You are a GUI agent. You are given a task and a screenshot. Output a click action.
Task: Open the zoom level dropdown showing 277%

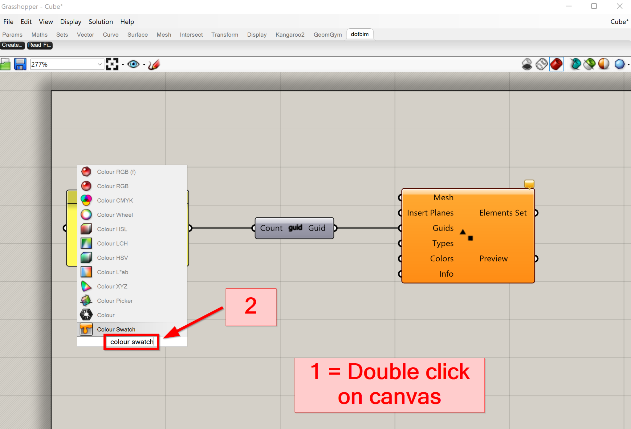(99, 64)
